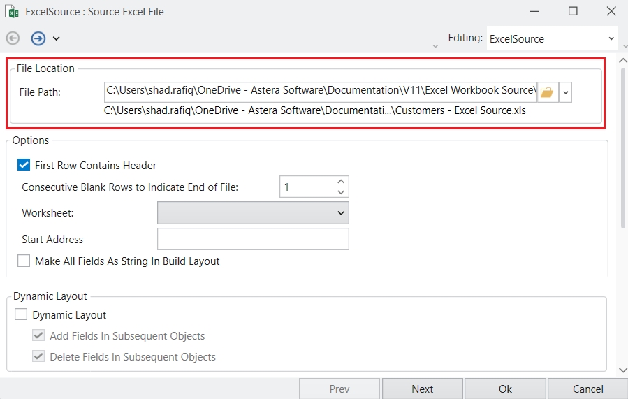Open the navigation history dropdown arrow
Image resolution: width=628 pixels, height=399 pixels.
(x=57, y=38)
